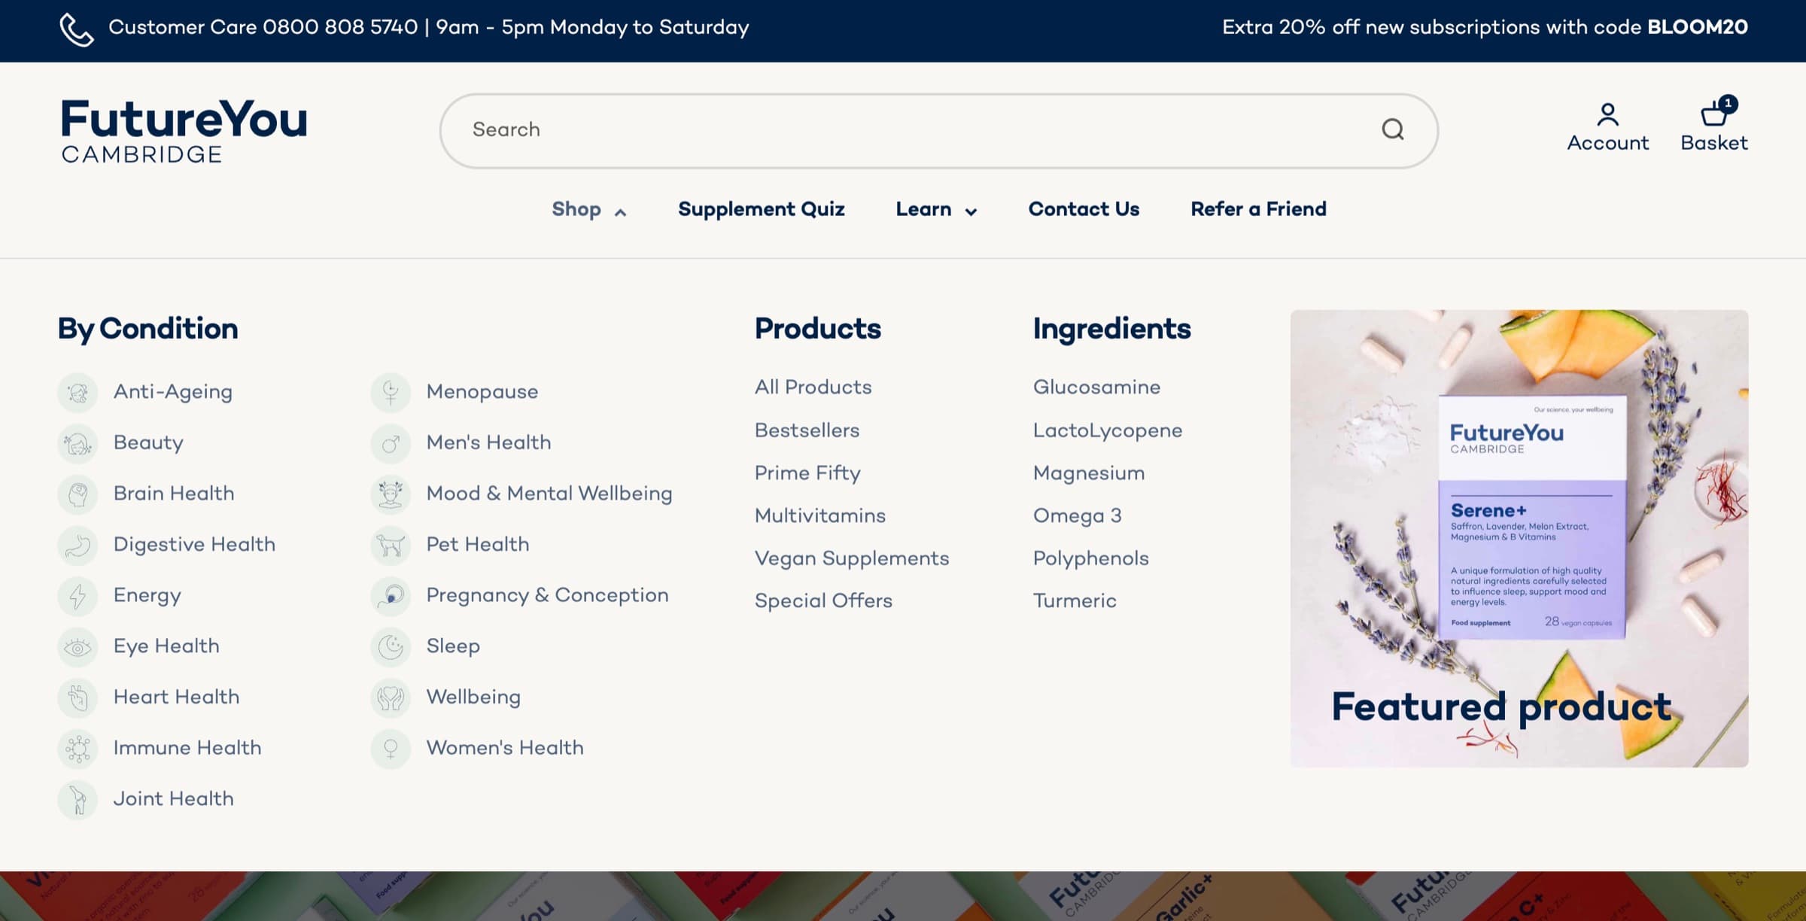Select the Magnesium ingredient link
This screenshot has height=921, width=1806.
click(1089, 473)
